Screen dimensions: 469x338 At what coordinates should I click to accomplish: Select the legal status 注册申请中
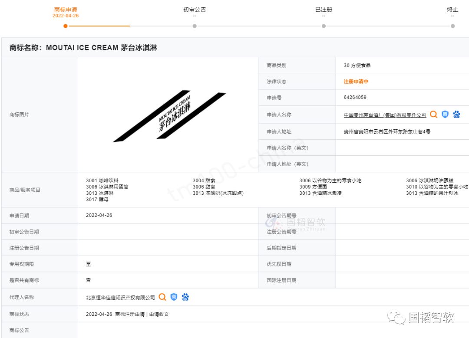point(356,81)
